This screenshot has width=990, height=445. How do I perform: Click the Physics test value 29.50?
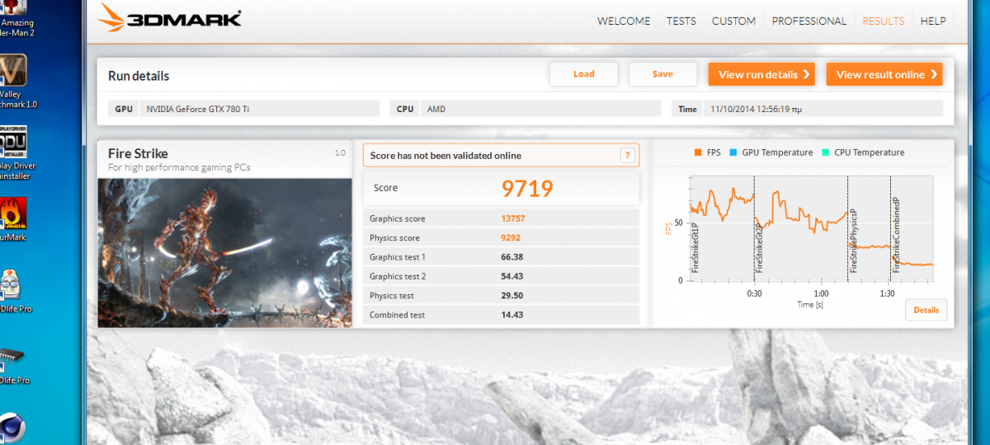pyautogui.click(x=512, y=296)
